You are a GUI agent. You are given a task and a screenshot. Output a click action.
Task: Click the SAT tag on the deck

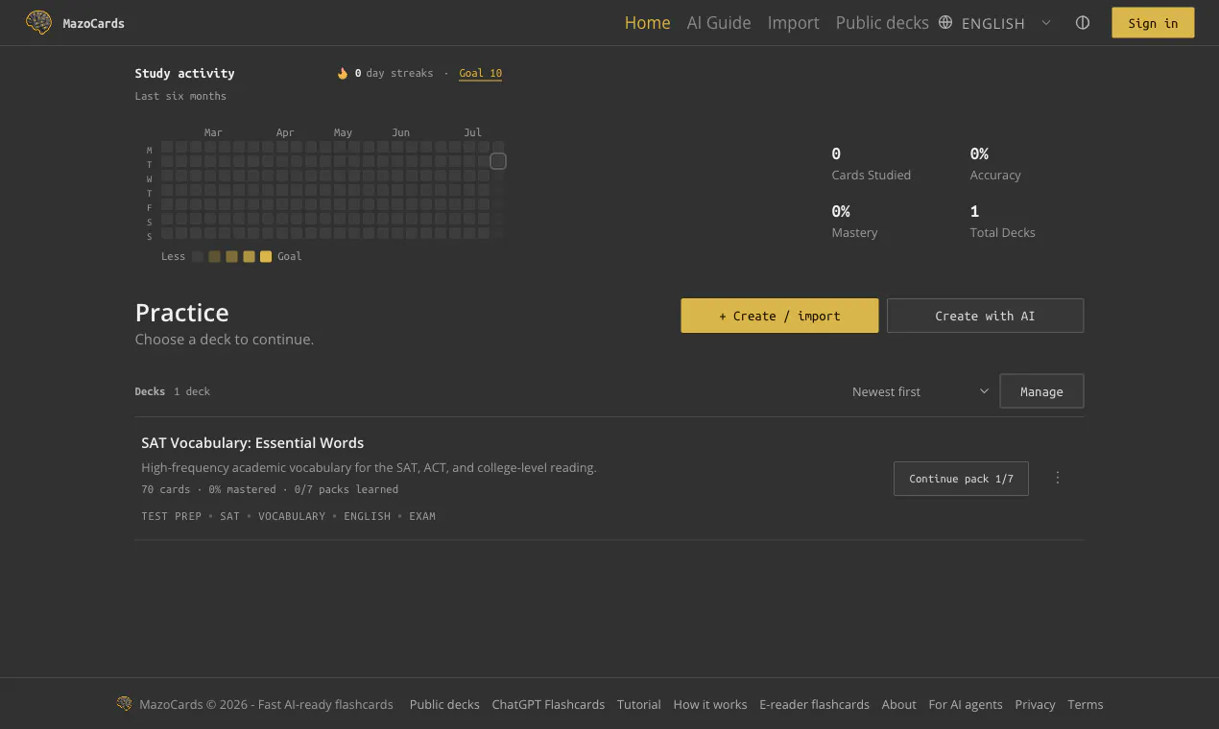pos(229,516)
